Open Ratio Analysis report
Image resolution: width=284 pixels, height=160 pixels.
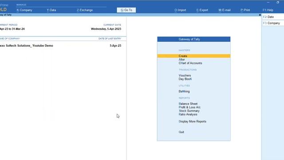click(x=188, y=115)
